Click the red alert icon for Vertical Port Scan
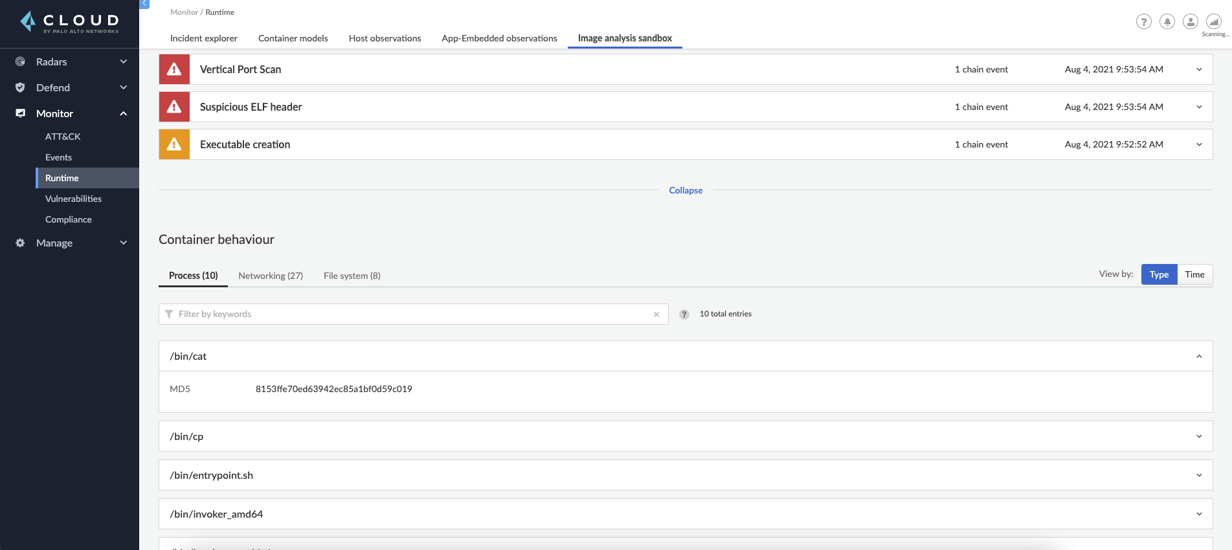This screenshot has height=550, width=1232. [x=174, y=69]
